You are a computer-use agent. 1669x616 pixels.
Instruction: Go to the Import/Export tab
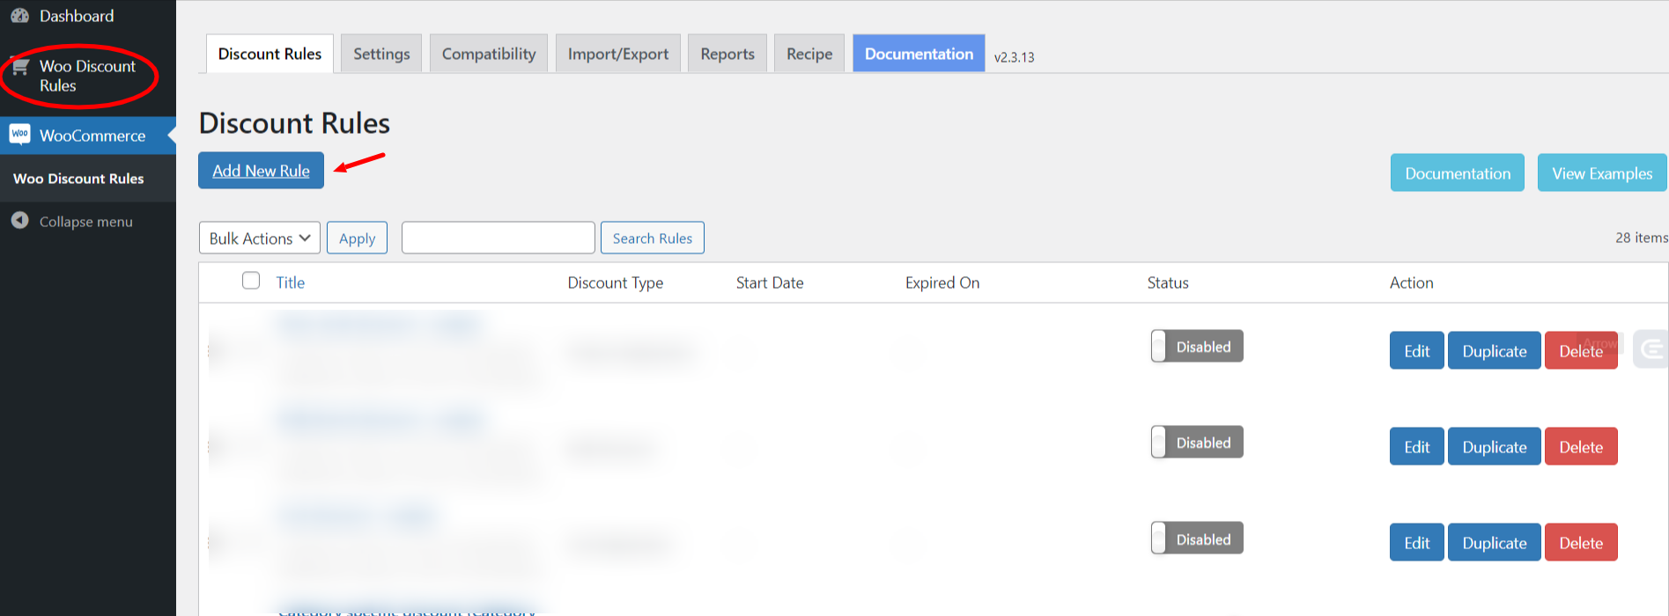(x=618, y=54)
